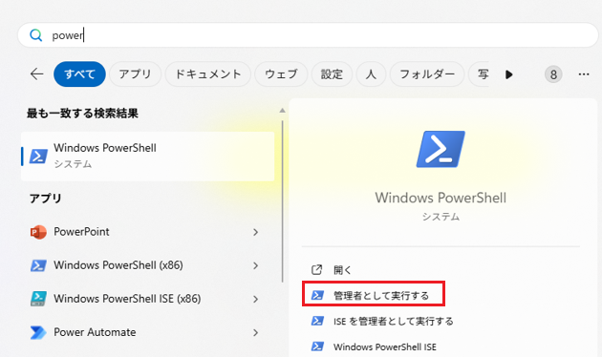The image size is (602, 357).
Task: Switch to the ドキュメント filter tab
Action: (x=207, y=74)
